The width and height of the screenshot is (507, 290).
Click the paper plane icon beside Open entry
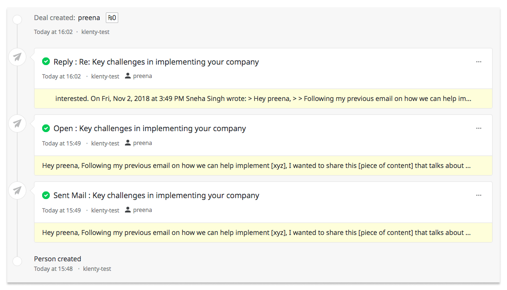[17, 124]
